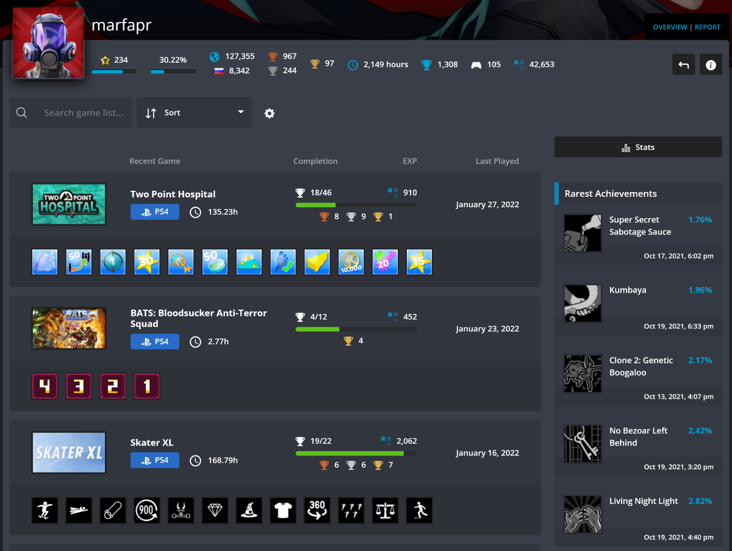The image size is (732, 551).
Task: Click the Completion column header
Action: coord(315,162)
